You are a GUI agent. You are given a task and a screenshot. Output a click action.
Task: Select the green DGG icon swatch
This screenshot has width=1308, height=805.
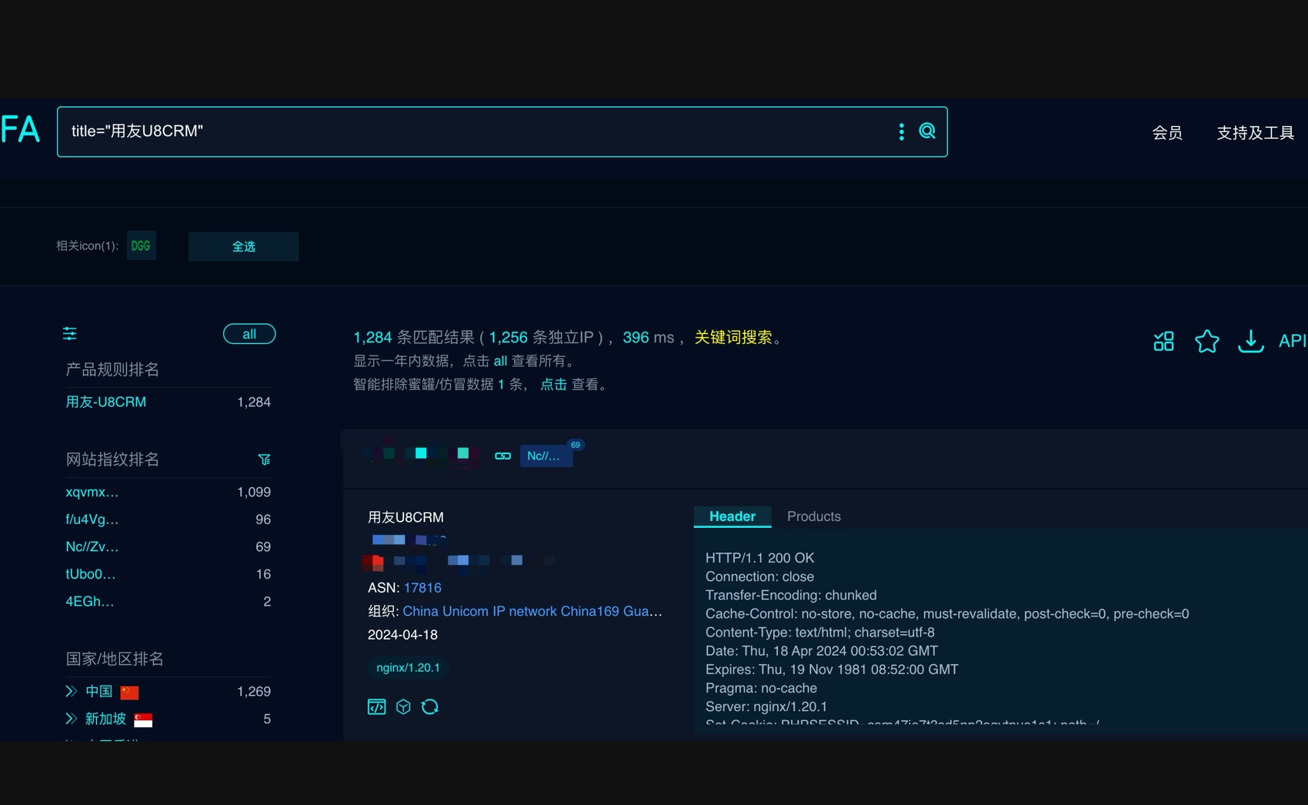141,246
